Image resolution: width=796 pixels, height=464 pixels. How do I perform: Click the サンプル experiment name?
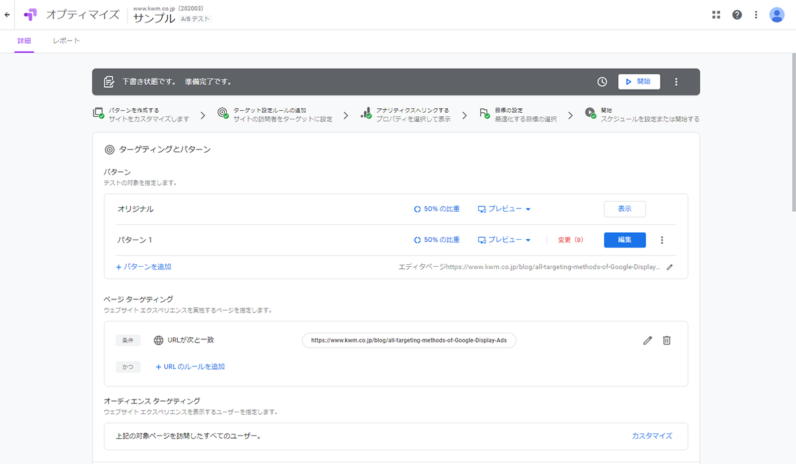(154, 19)
